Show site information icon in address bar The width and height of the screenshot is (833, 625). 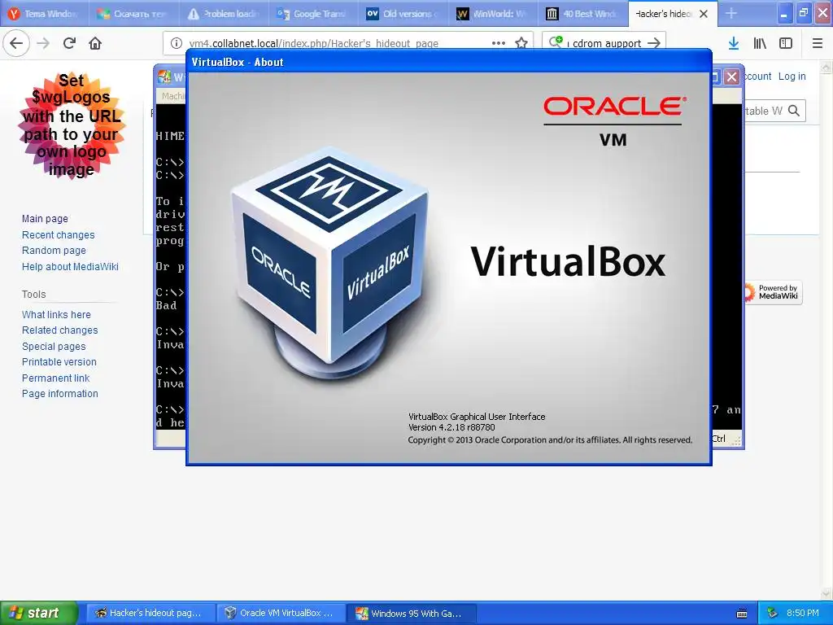click(177, 43)
